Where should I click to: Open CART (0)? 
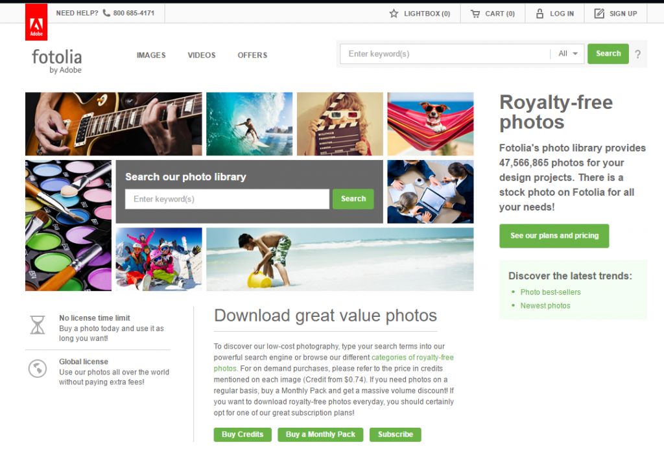click(x=493, y=14)
